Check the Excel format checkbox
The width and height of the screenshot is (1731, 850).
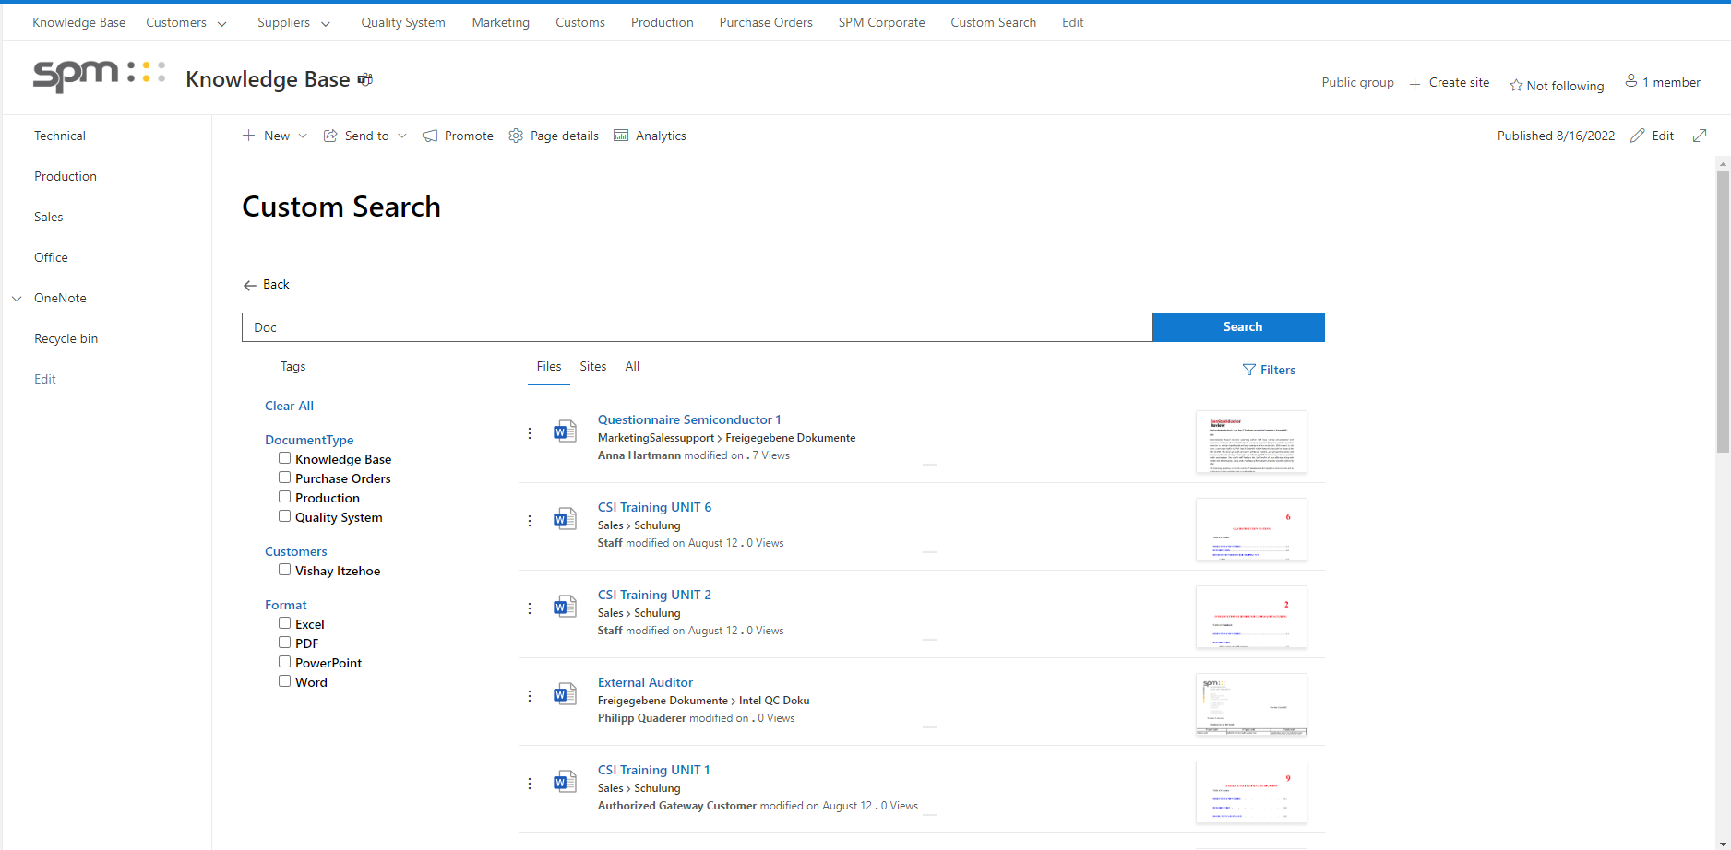(x=285, y=623)
